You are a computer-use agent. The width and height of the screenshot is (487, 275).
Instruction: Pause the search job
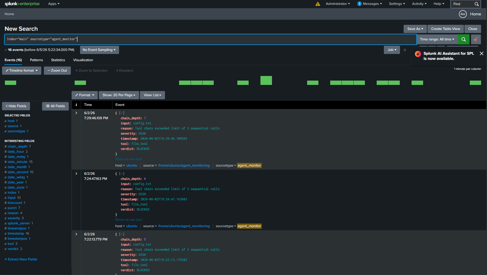(405, 50)
